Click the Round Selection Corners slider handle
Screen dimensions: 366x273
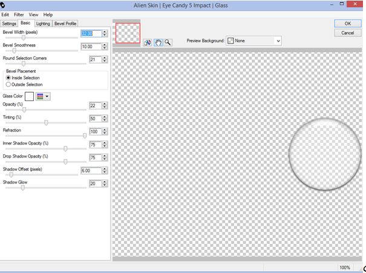[24, 64]
